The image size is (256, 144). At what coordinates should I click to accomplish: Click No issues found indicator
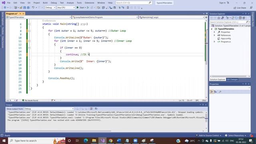pos(30,100)
